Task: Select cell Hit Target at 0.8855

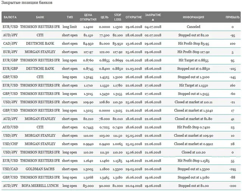Action: 193,60
